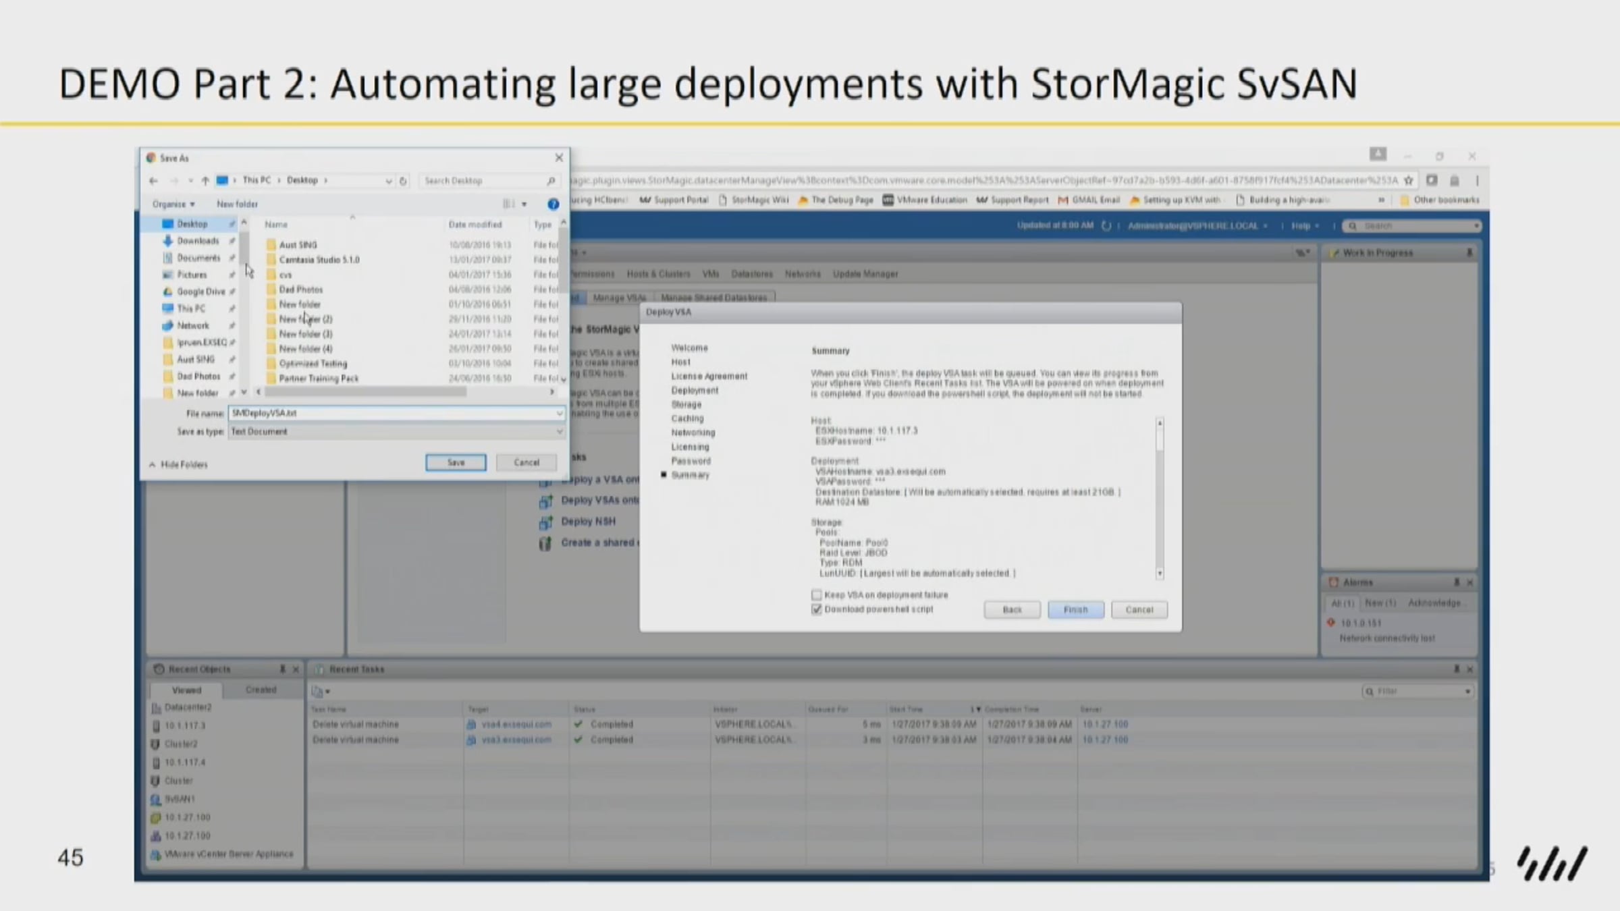Open Datacenter2 in Recent Objects
The width and height of the screenshot is (1620, 911).
(x=188, y=707)
